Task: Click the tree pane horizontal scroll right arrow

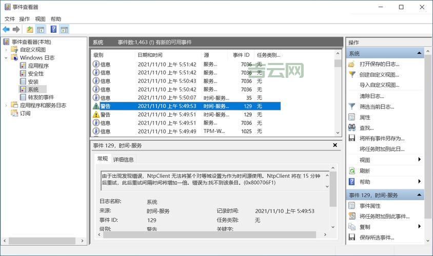Action: click(82, 241)
